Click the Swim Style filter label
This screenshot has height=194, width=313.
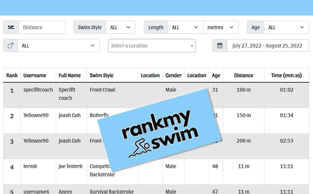90,27
